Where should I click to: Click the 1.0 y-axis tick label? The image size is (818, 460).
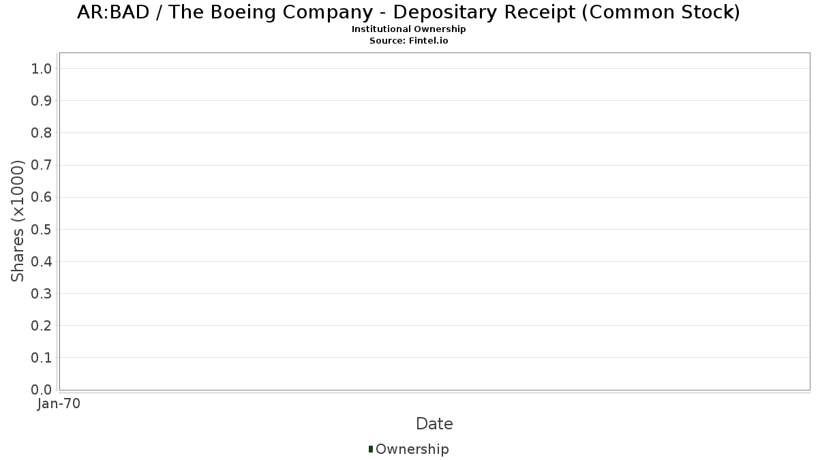pyautogui.click(x=42, y=69)
